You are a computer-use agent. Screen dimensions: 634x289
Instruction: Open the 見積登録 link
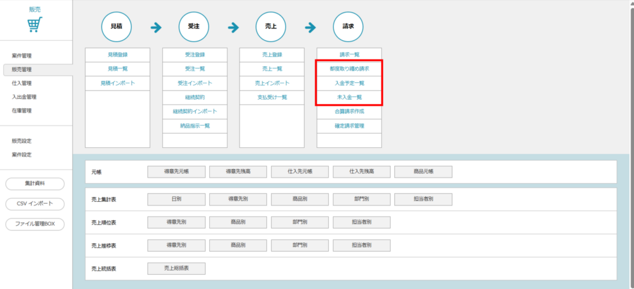[117, 54]
